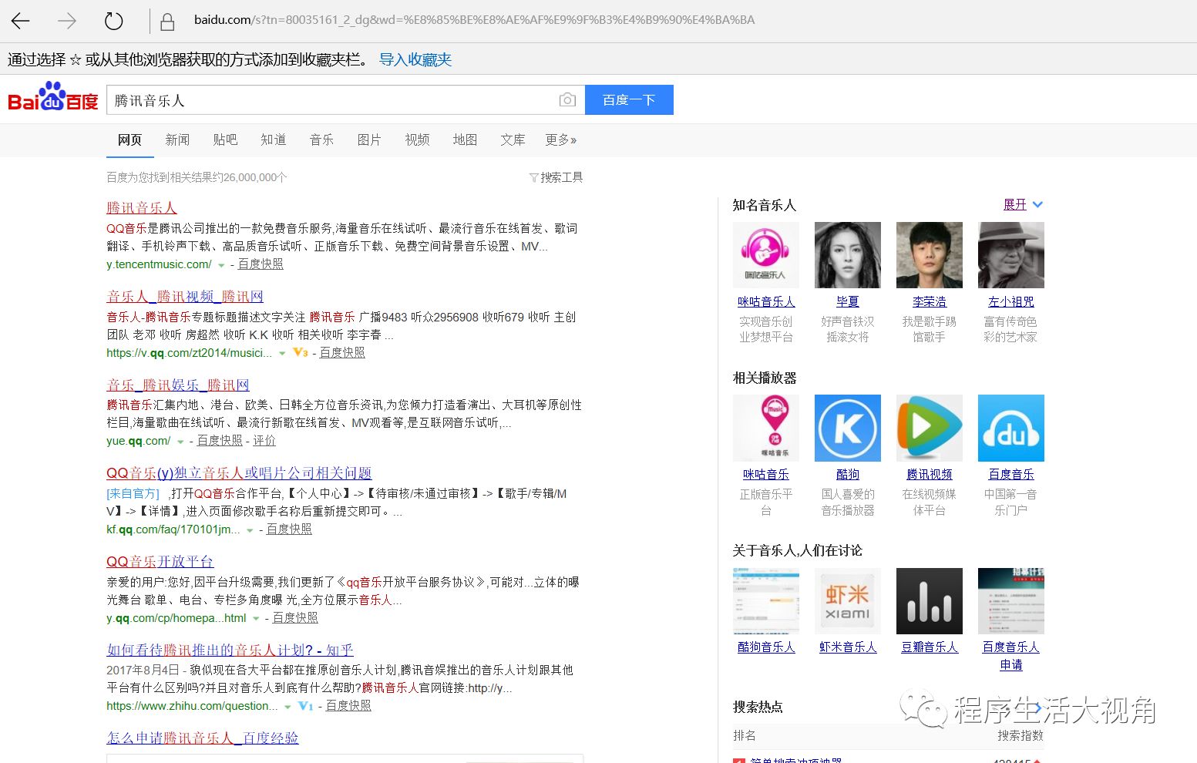Open the 李荣浩 portrait thumbnail
Image resolution: width=1197 pixels, height=763 pixels.
pos(929,255)
